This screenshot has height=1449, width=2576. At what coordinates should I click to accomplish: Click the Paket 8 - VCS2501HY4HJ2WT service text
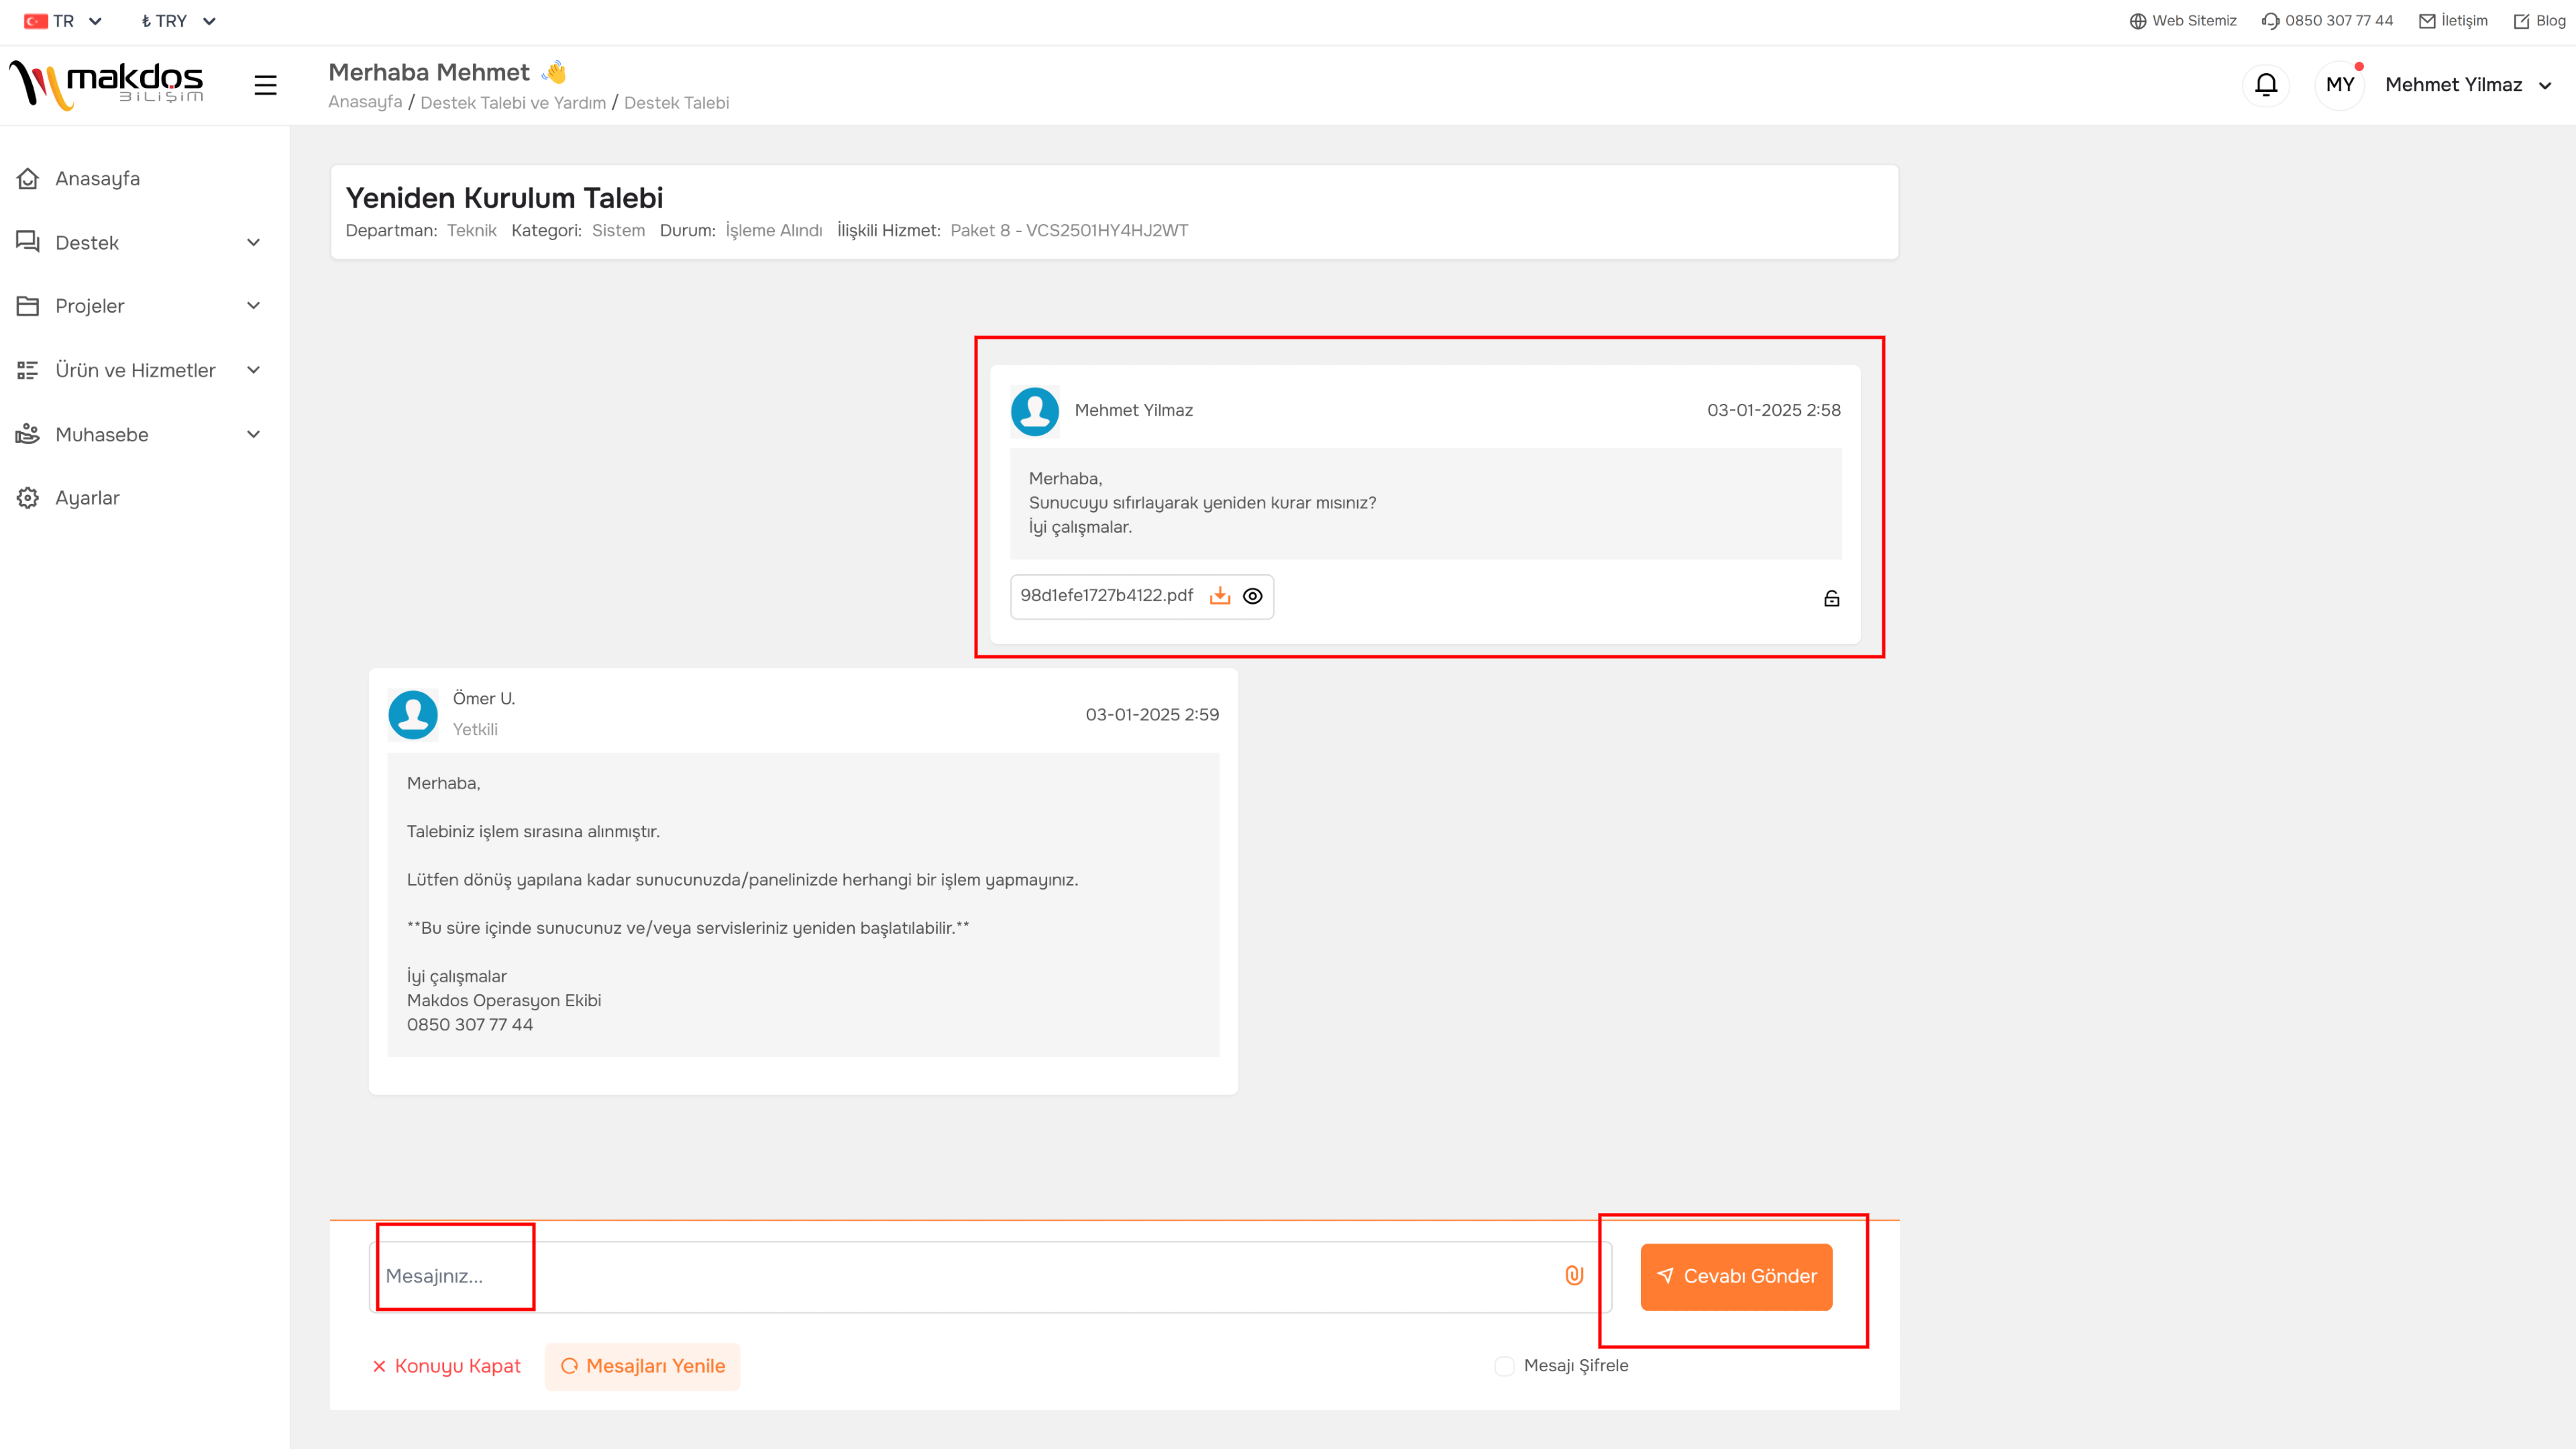1069,230
